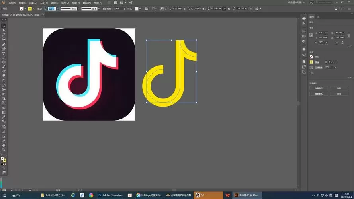Image resolution: width=354 pixels, height=199 pixels.
Task: Switch to the 属性 Properties tab
Action: coord(311,17)
